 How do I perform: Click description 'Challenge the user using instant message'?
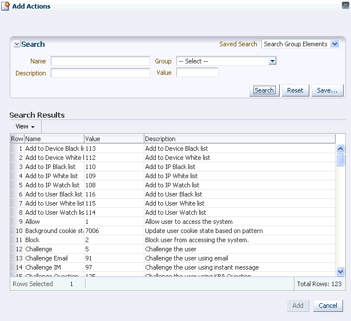202,267
